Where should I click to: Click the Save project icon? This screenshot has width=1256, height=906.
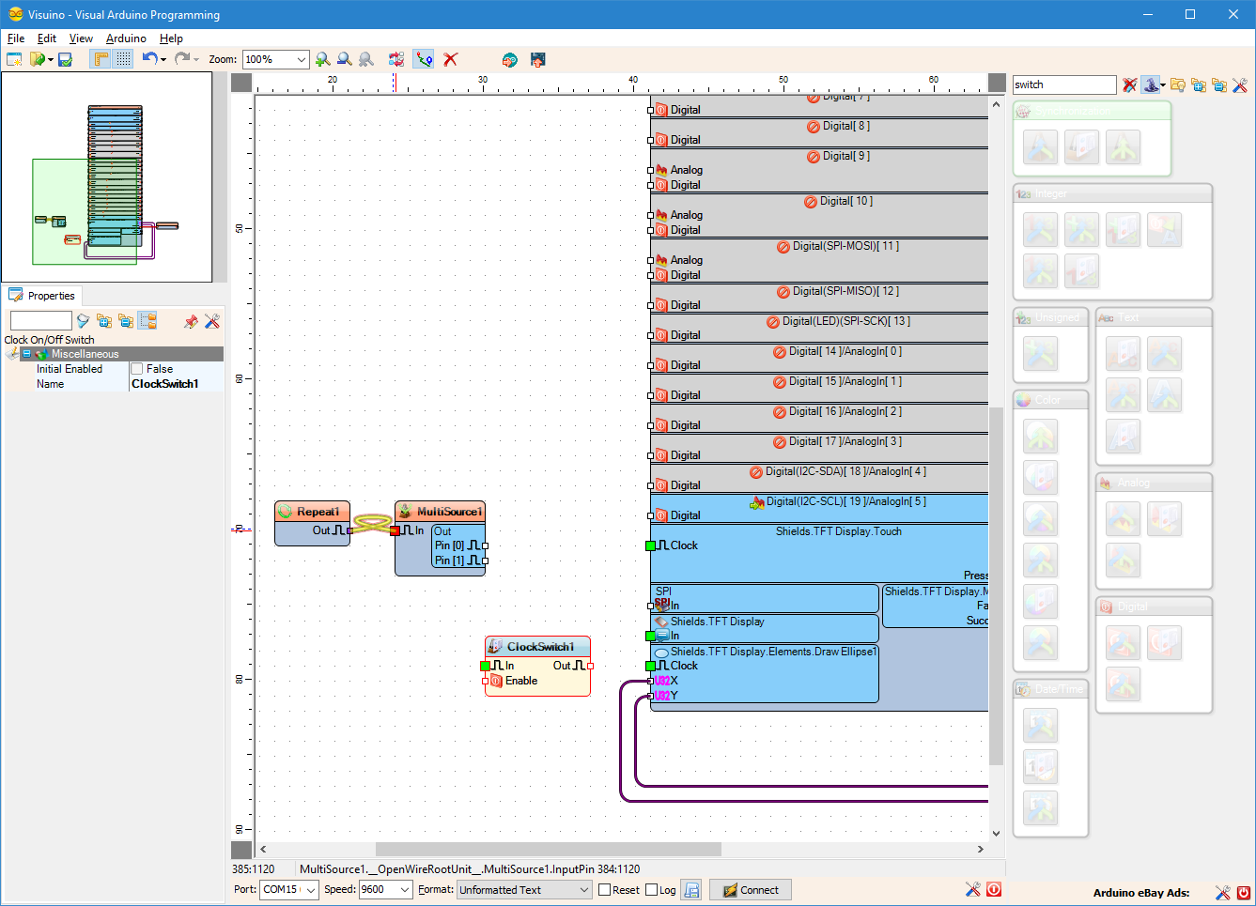click(65, 58)
